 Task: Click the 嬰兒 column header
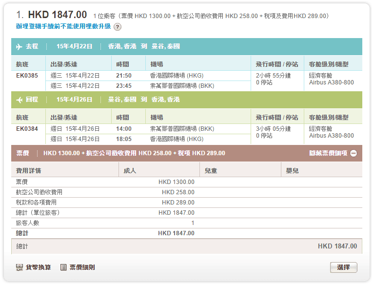292,171
